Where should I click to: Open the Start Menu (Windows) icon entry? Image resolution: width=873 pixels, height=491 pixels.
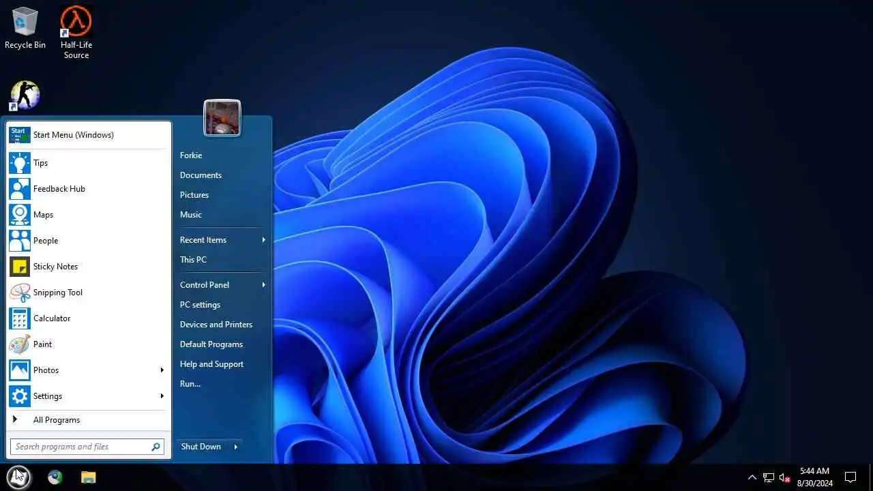(x=20, y=135)
